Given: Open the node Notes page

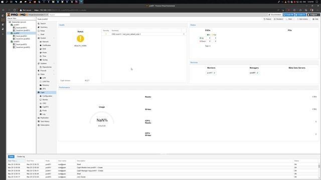Looking at the screenshot, I should click(47, 31).
